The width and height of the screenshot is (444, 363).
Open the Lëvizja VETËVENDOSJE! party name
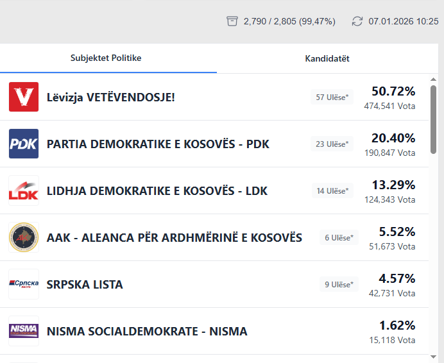tap(110, 97)
